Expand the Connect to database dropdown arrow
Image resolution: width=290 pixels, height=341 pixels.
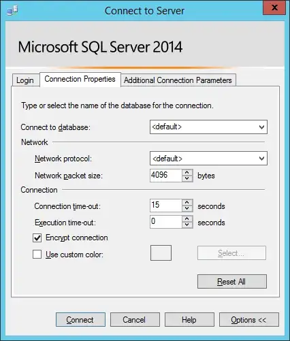point(261,127)
